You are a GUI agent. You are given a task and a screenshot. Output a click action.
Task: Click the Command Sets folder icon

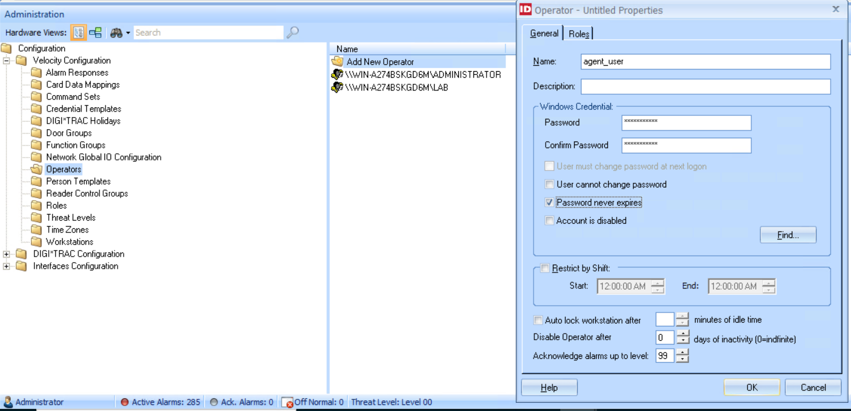click(36, 96)
